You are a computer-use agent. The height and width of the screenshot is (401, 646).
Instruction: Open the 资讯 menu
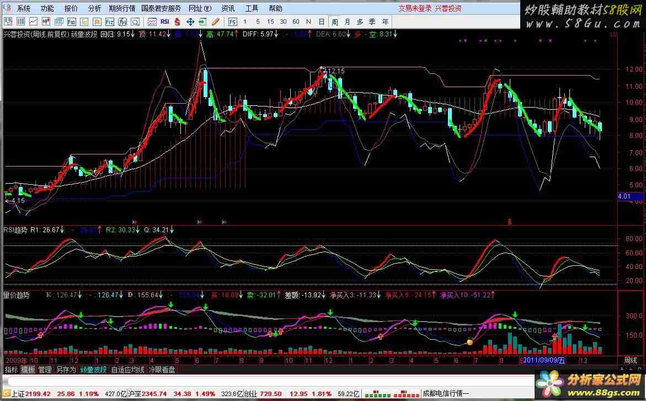coord(228,8)
